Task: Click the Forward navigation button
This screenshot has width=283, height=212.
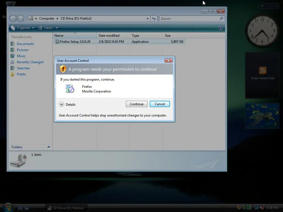Action: 20,18
